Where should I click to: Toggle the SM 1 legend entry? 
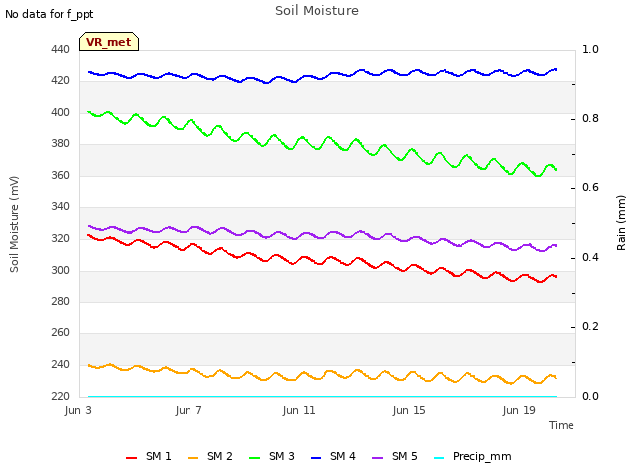click(148, 456)
